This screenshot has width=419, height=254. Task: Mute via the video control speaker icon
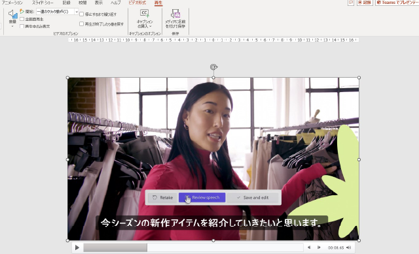pyautogui.click(x=349, y=247)
